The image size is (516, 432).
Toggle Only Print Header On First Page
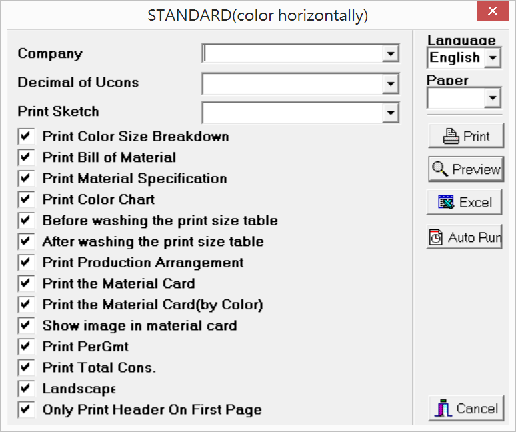(x=26, y=409)
